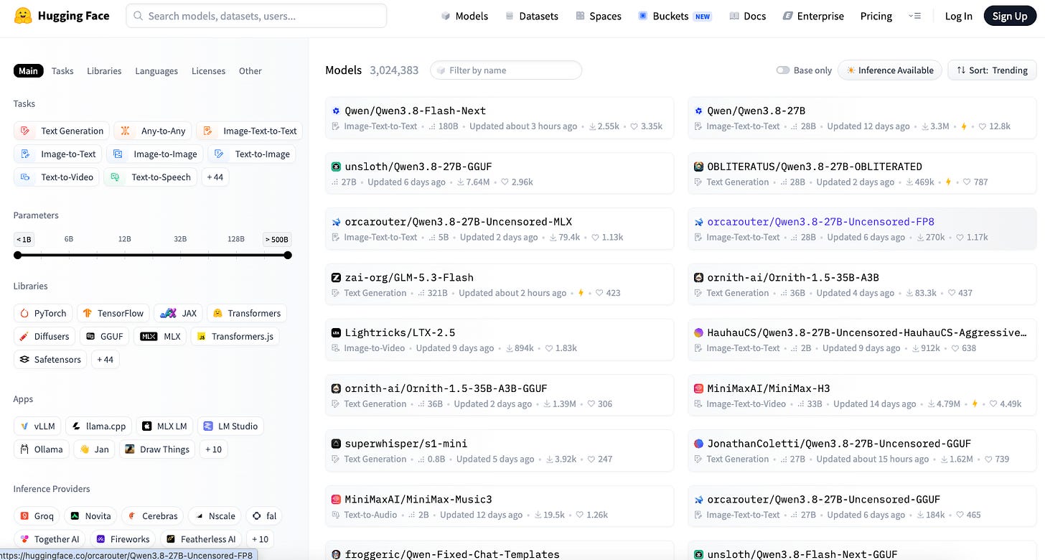The image size is (1045, 560).
Task: Click the Groq provider icon
Action: point(25,515)
